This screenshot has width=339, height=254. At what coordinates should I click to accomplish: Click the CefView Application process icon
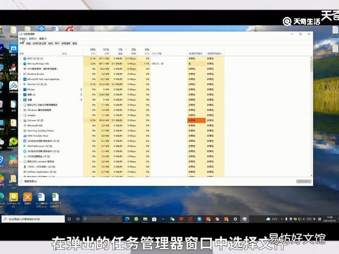point(25,172)
